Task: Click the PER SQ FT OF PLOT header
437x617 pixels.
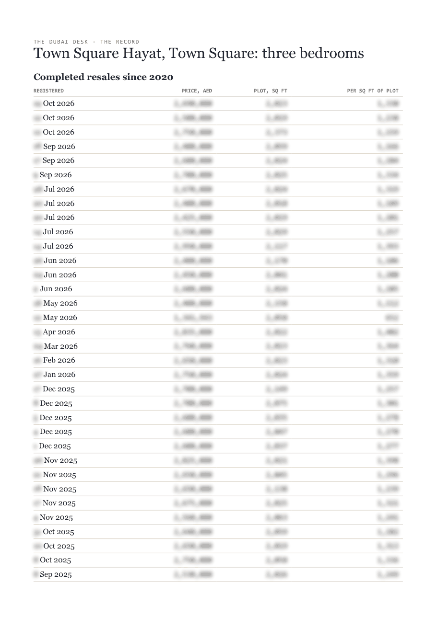Action: [373, 91]
